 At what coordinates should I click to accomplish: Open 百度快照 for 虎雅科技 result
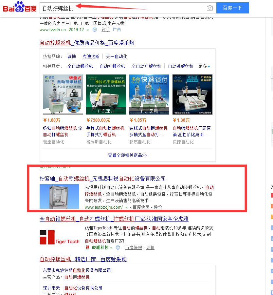pyautogui.click(x=134, y=248)
